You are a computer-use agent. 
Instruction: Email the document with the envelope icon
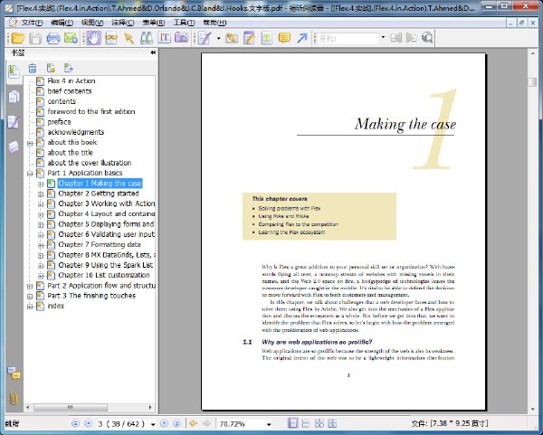(71, 38)
